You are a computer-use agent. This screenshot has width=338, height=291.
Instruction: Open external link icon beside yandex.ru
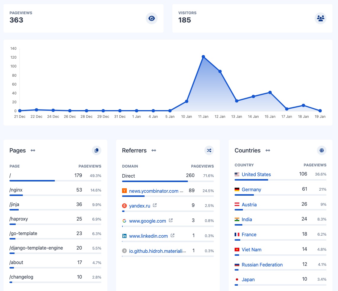pos(155,205)
